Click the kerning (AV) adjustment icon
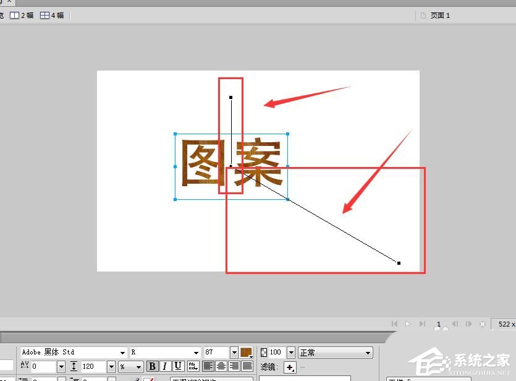 (25, 366)
